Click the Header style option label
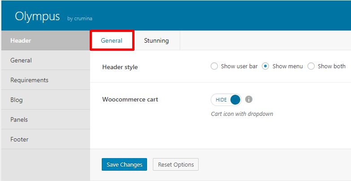 pyautogui.click(x=120, y=67)
